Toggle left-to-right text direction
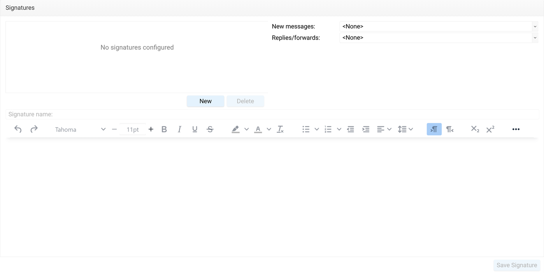This screenshot has height=273, width=544. 434,129
